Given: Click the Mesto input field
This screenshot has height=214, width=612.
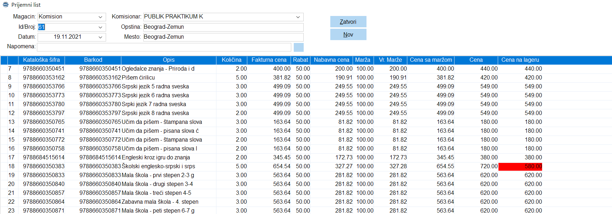Looking at the screenshot, I should tap(223, 37).
